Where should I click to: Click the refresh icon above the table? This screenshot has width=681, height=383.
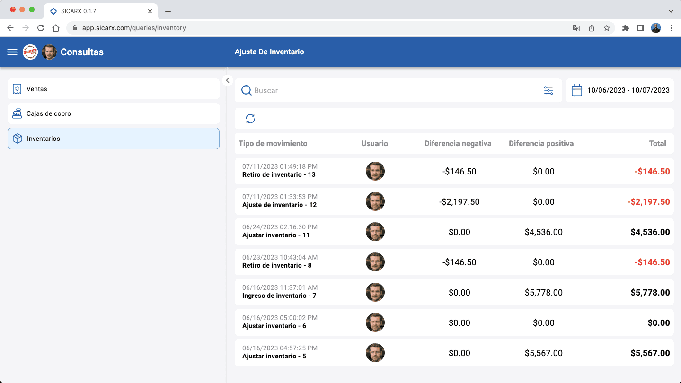point(250,119)
